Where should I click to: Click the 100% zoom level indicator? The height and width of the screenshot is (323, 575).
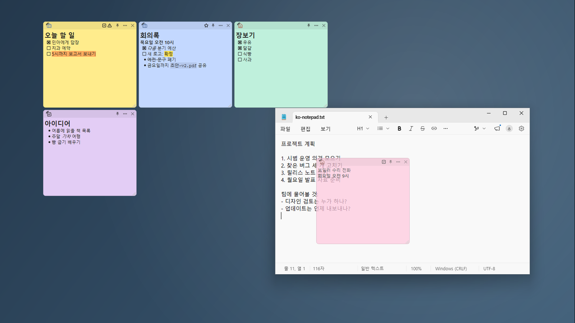pyautogui.click(x=416, y=268)
